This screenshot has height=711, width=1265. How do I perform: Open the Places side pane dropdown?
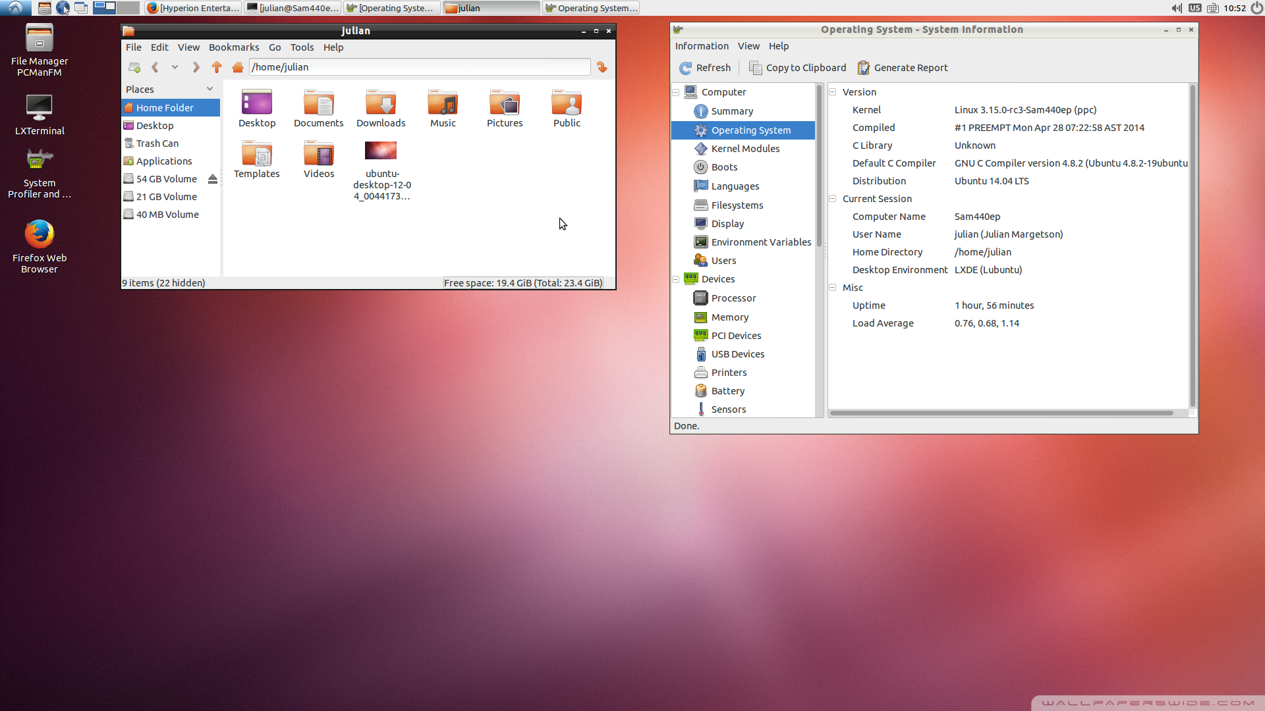pyautogui.click(x=210, y=90)
